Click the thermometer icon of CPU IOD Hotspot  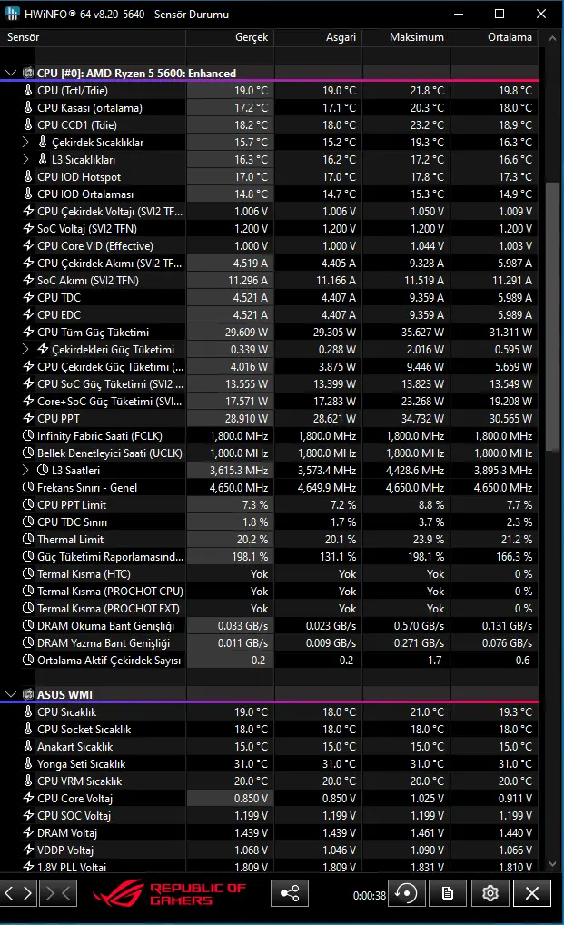(27, 176)
